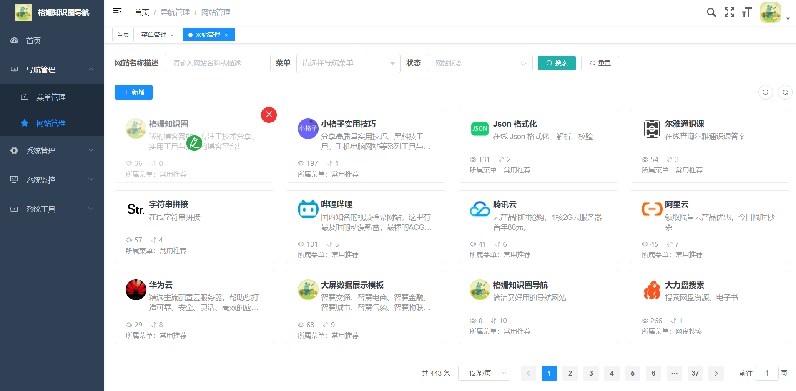Open the 12条/页 page size dropdown
The width and height of the screenshot is (796, 391).
click(x=484, y=373)
